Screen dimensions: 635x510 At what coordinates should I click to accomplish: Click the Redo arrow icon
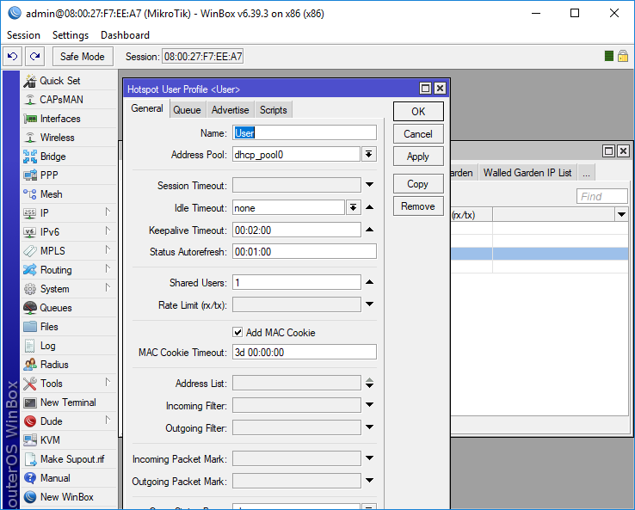click(x=34, y=56)
